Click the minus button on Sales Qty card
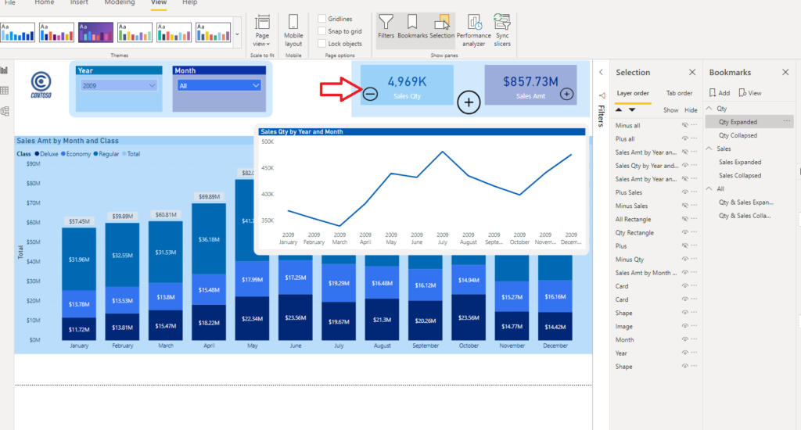 (370, 94)
